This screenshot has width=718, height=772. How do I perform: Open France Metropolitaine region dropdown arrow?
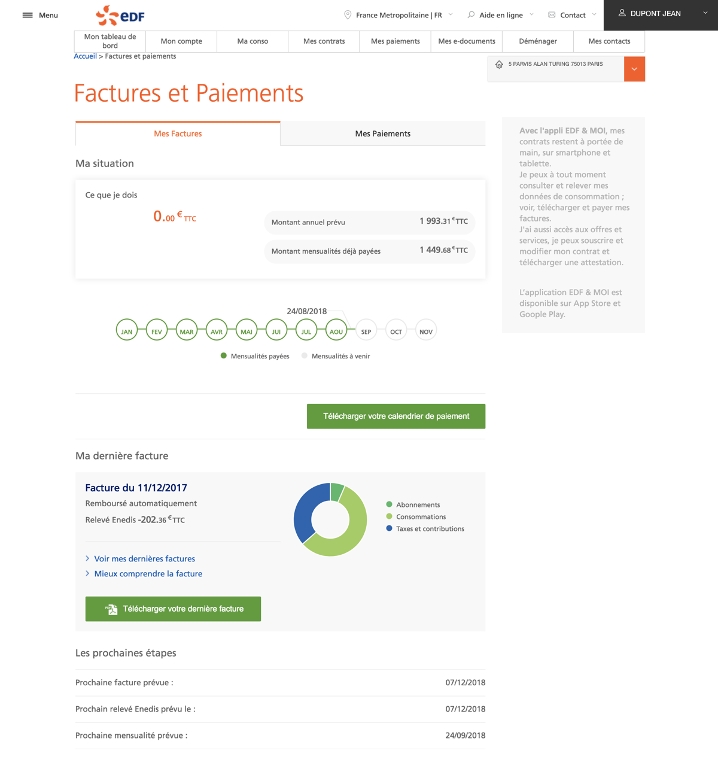[x=451, y=15]
